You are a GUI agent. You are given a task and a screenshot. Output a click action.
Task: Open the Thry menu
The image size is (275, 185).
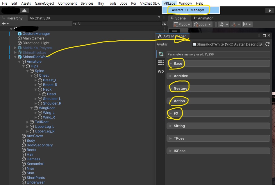101,3
